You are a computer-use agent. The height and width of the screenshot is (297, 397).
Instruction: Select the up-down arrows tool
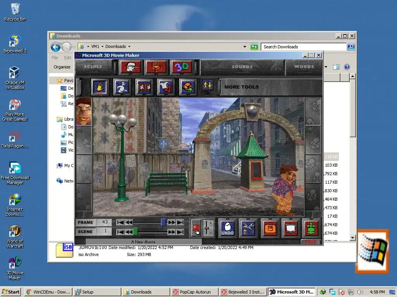coord(207,85)
